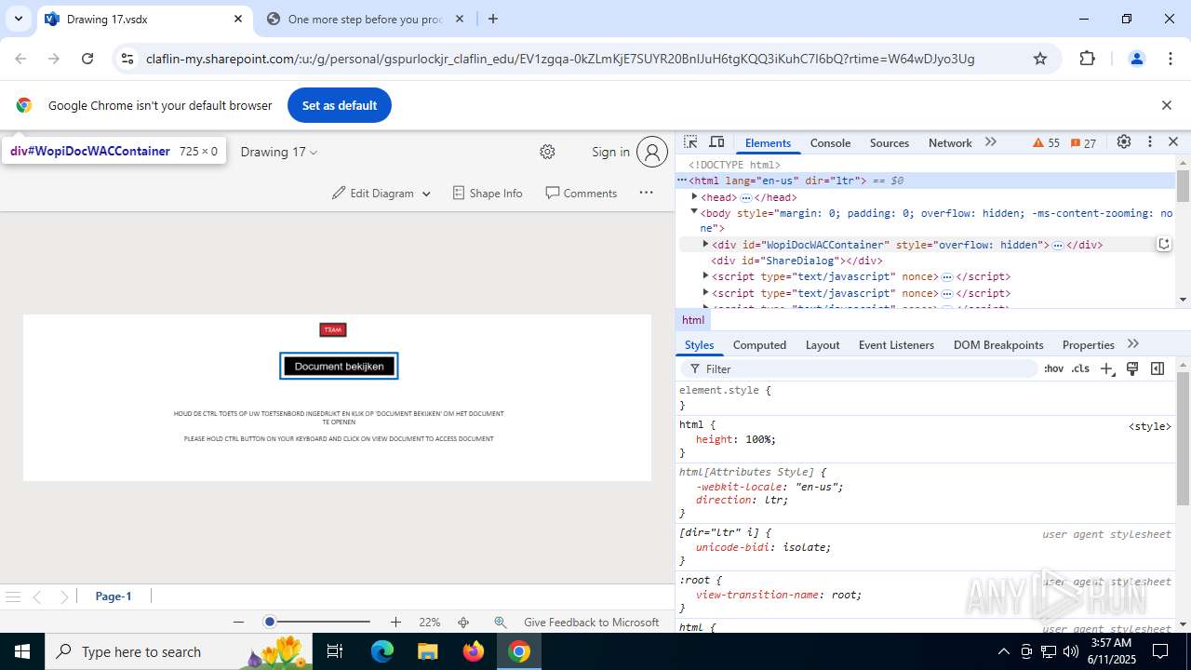This screenshot has height=670, width=1191.
Task: Click the 22% zoom level value
Action: pos(429,622)
